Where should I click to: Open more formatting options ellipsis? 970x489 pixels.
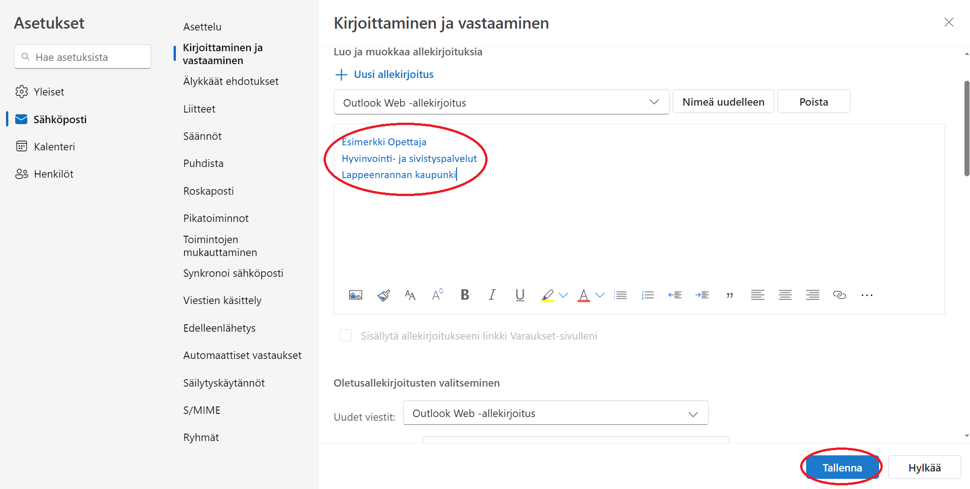coord(867,295)
